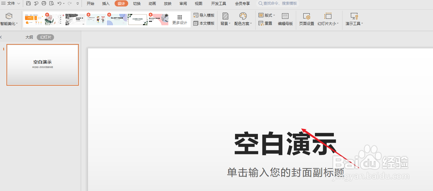This screenshot has width=433, height=191.
Task: Choose the lotus flower design template
Action: tap(55, 19)
